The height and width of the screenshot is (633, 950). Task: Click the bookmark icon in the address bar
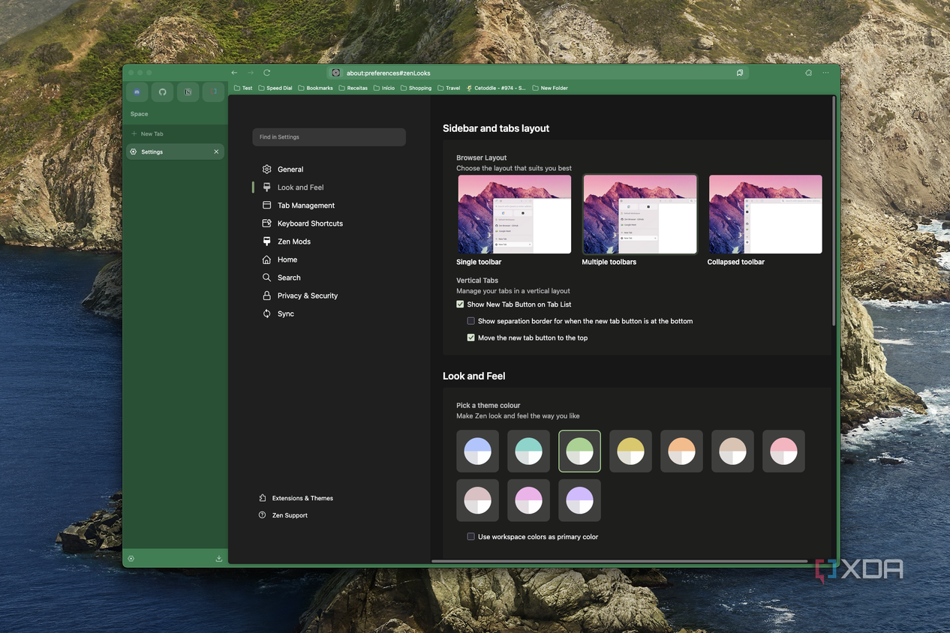(740, 73)
